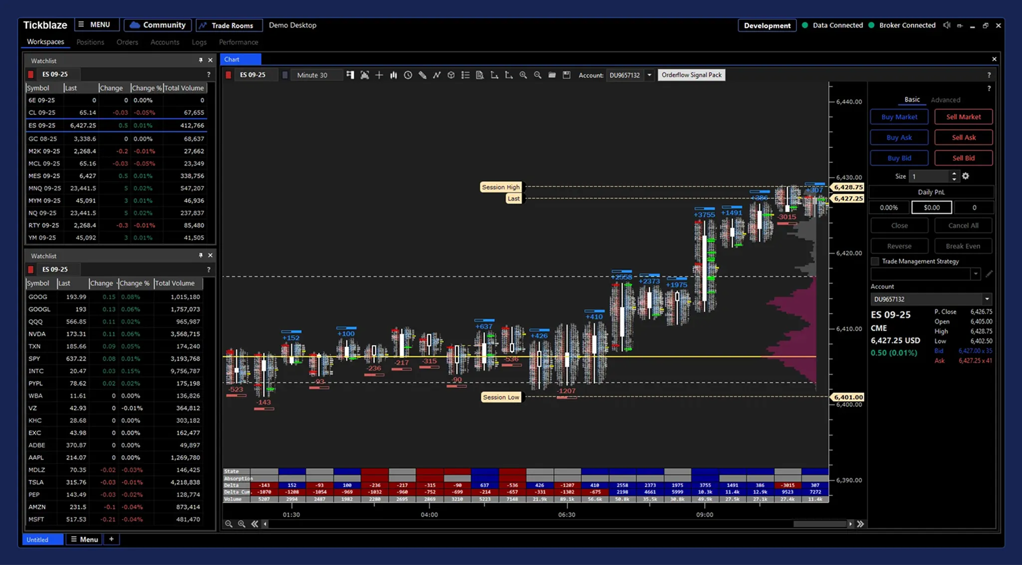Open the workspace Menu at bottom
Screen dimensions: 1022x565
point(84,540)
